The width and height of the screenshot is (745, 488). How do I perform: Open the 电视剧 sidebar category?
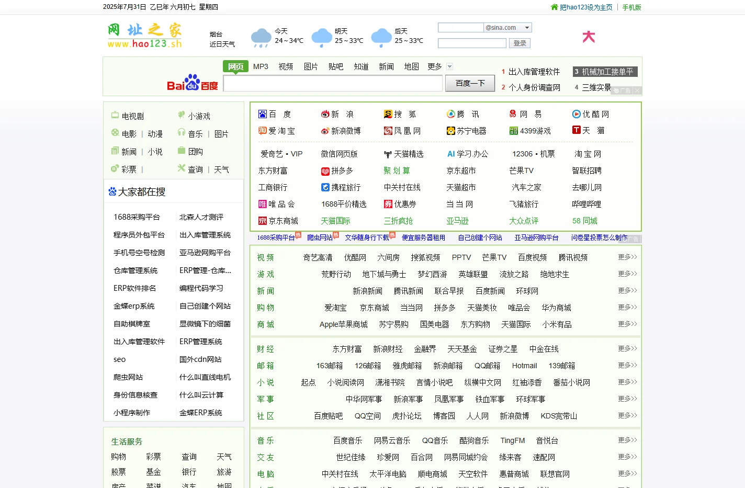click(133, 116)
